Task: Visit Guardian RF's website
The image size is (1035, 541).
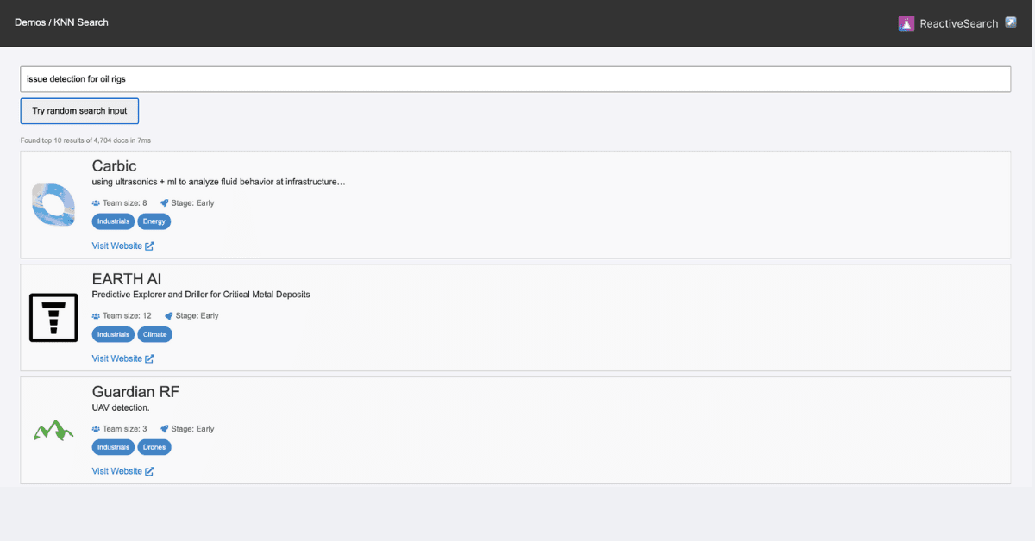Action: [x=117, y=470]
